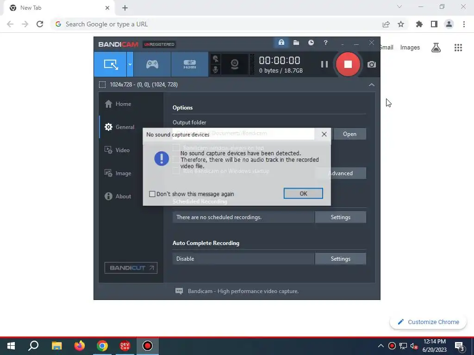The height and width of the screenshot is (355, 474).
Task: Open Chrome extensions puzzle icon
Action: coord(419,24)
